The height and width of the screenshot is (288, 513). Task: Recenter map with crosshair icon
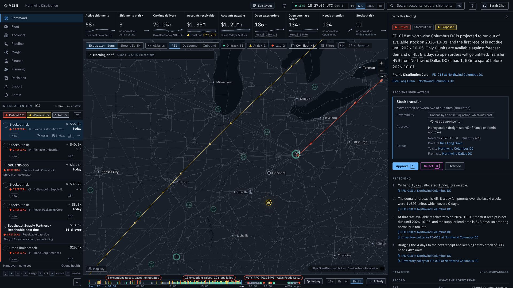342,46
